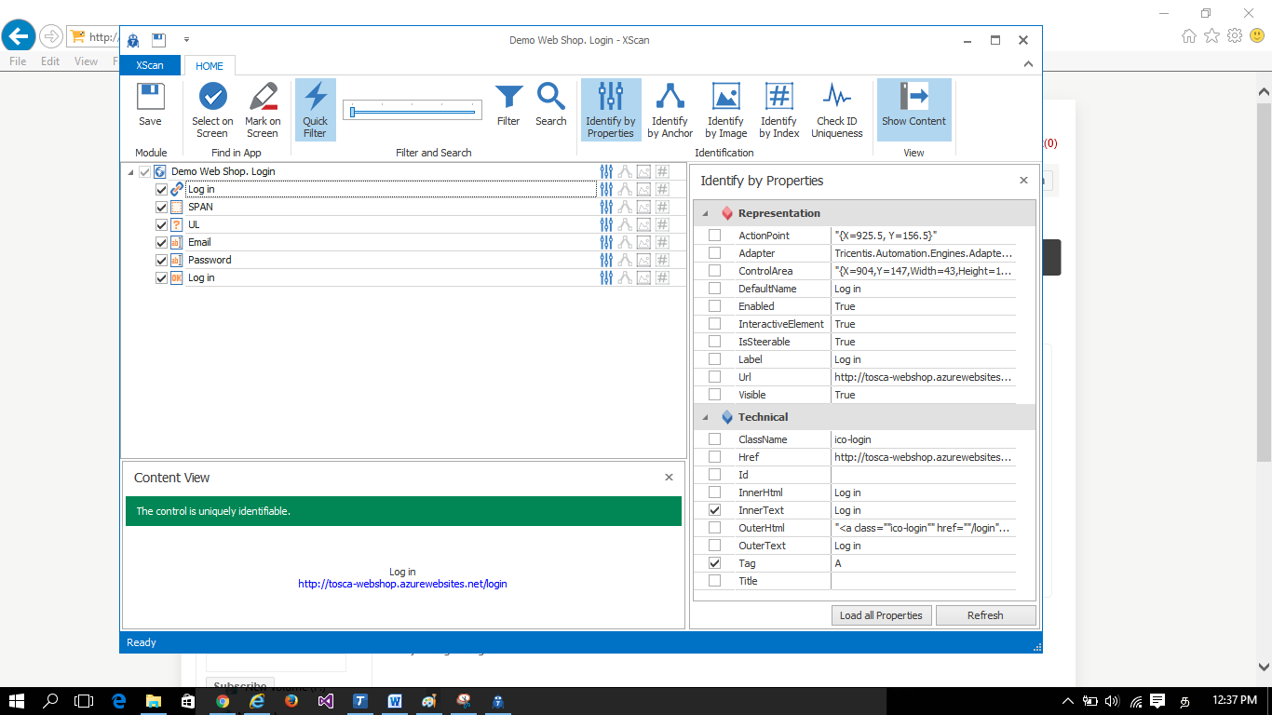
Task: Click the Load all Properties button
Action: (x=881, y=614)
